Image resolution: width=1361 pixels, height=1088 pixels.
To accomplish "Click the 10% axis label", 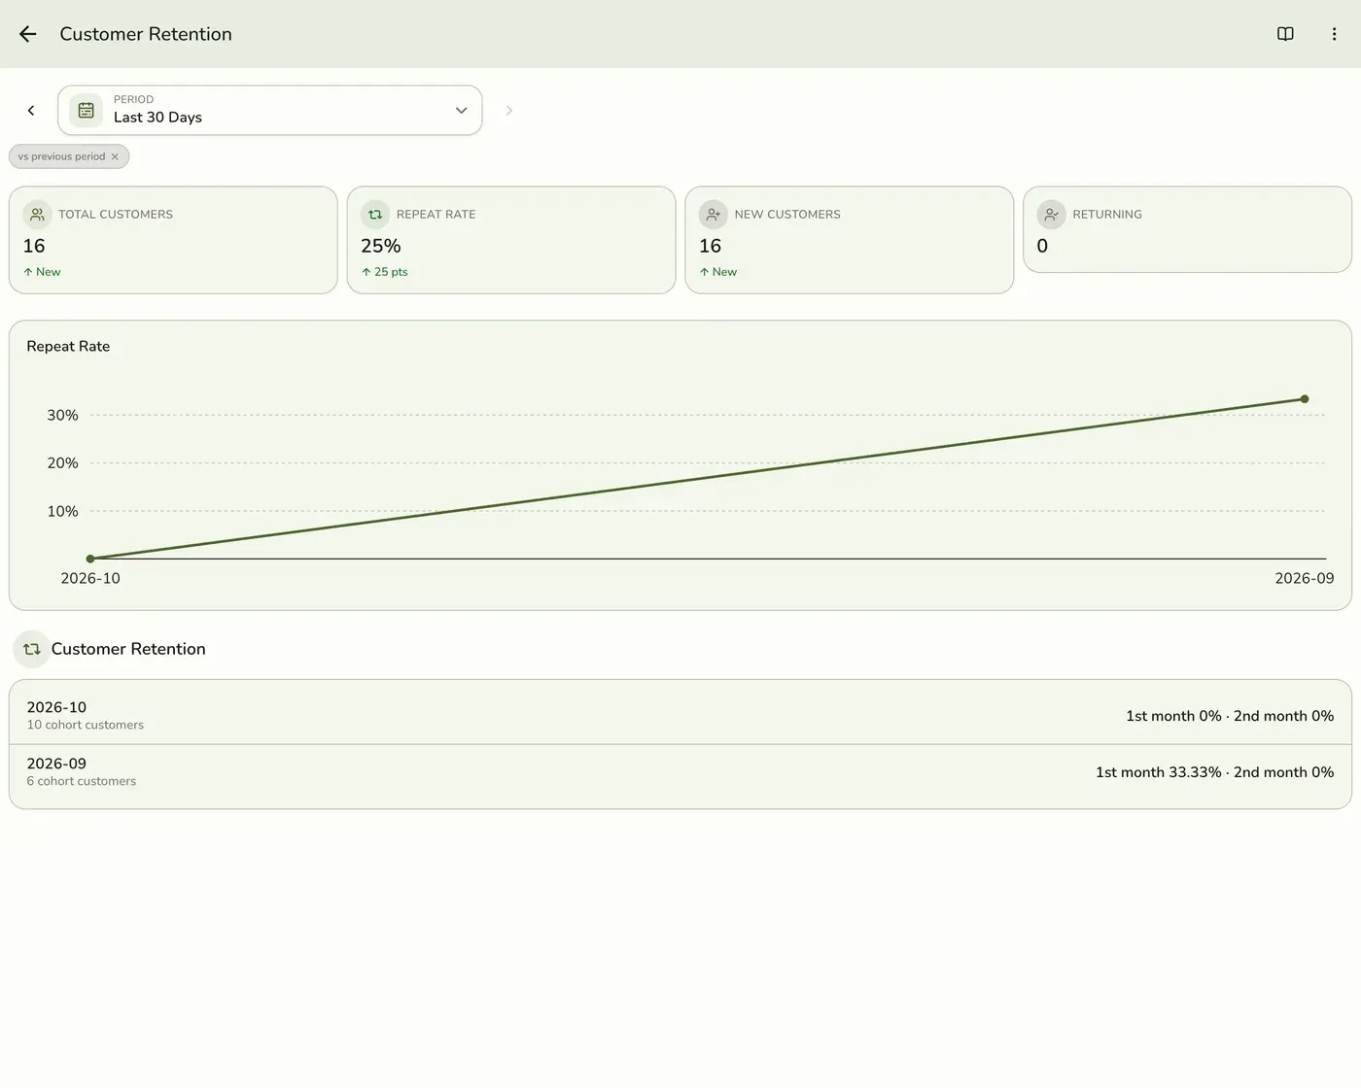I will point(63,511).
